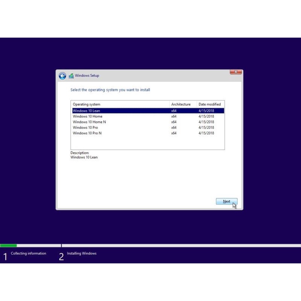Click empty area inside the operating system list
Viewport: 301px width, 301px height.
coord(147,143)
